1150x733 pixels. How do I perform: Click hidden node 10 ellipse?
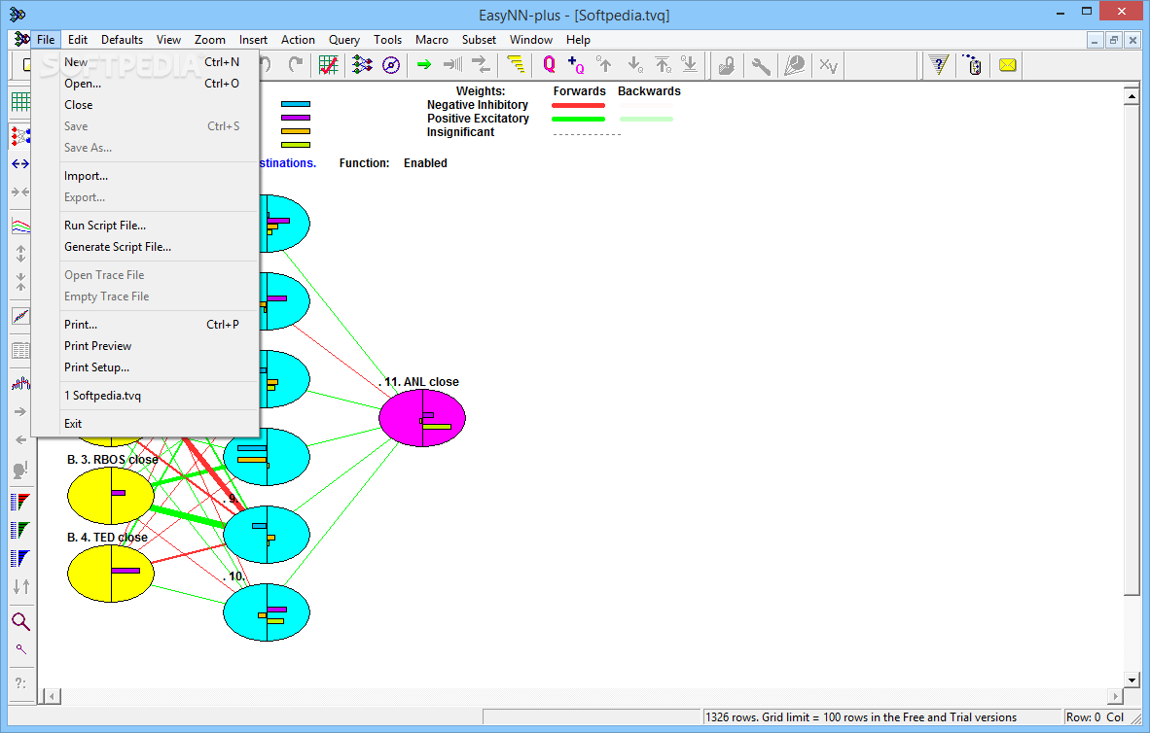click(267, 612)
